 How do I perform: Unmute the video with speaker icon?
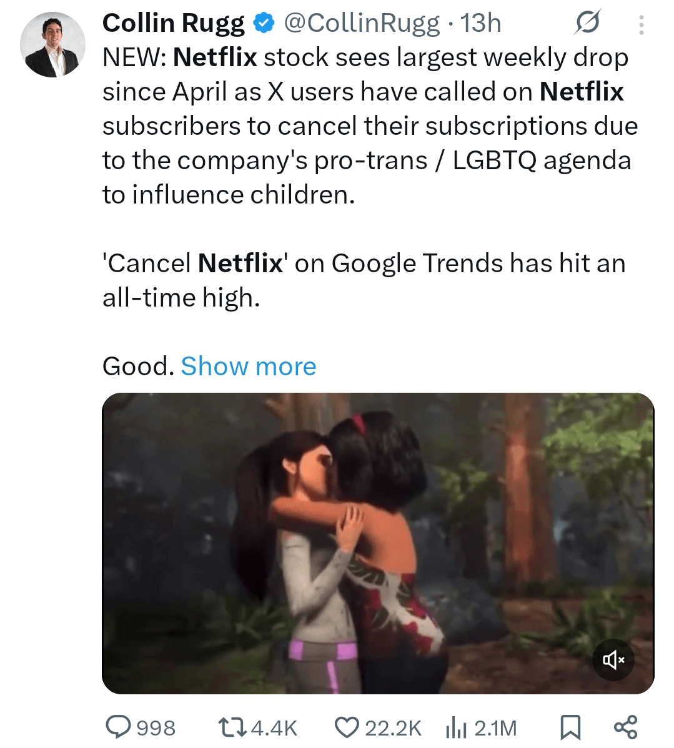click(613, 660)
